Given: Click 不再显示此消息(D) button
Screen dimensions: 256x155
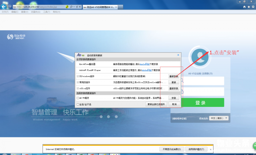Looking at the screenshot, I should pyautogui.click(x=172, y=149).
